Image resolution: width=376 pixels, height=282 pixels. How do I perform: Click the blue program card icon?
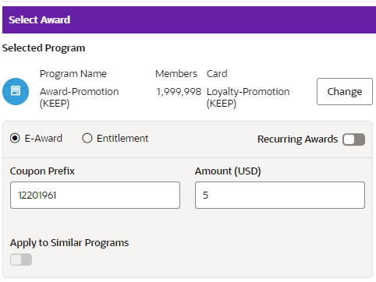pos(16,91)
